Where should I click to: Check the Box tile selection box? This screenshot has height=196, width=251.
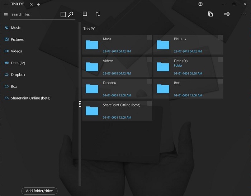[220, 81]
